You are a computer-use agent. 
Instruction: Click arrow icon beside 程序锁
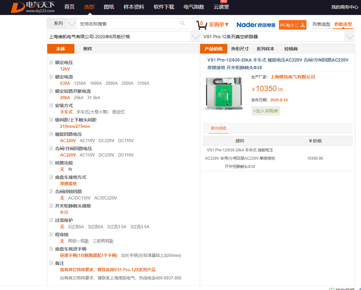51,235
